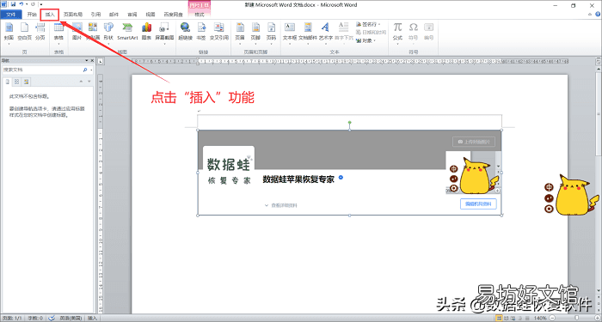
Task: Open the Screenshot (屏幕截图) dropdown
Action: tap(164, 33)
